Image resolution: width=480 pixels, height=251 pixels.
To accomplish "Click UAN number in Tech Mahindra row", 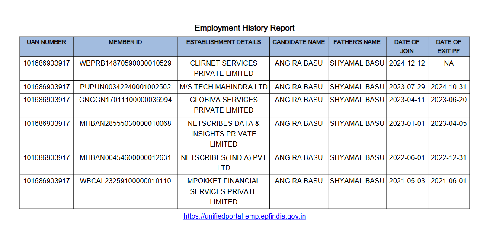I will (x=47, y=87).
